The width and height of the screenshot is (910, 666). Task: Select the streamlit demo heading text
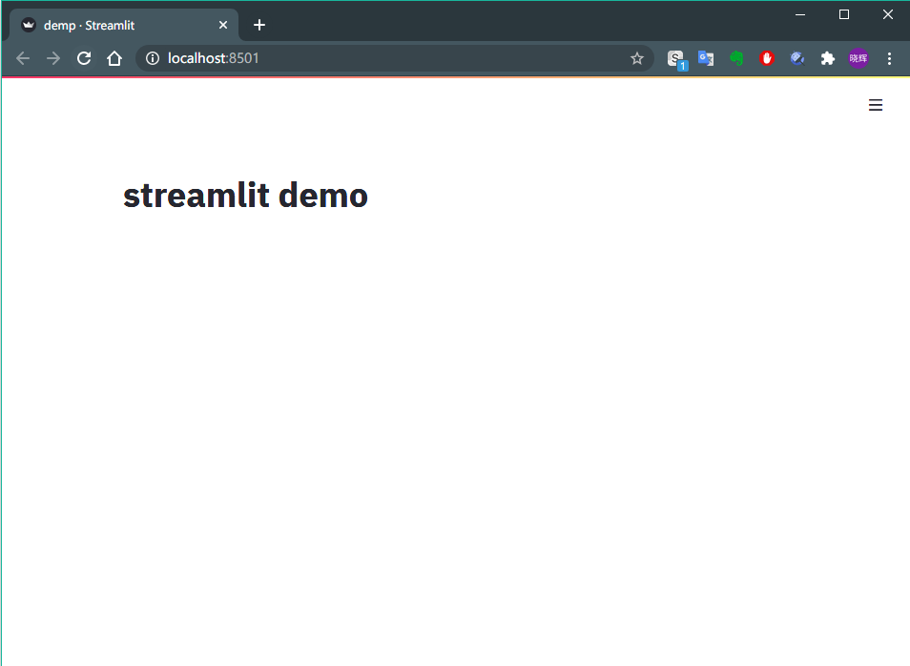coord(245,196)
